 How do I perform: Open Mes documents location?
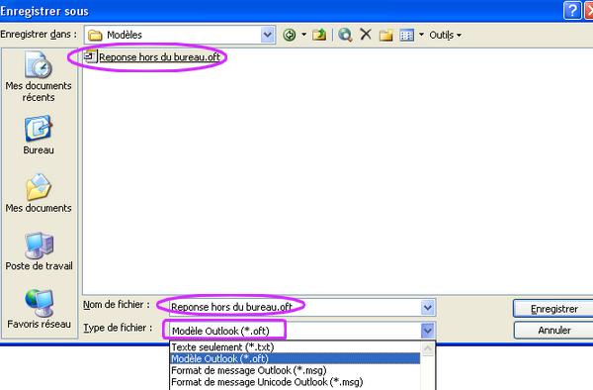(39, 193)
